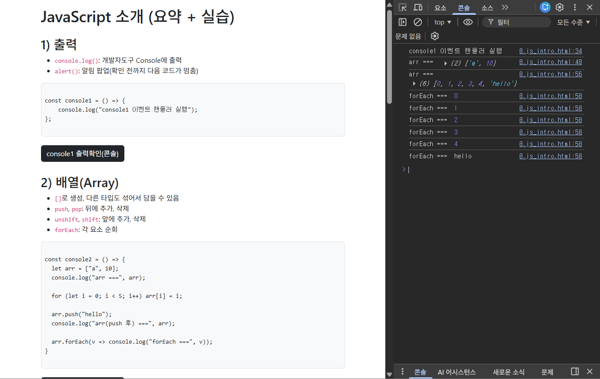The width and height of the screenshot is (600, 379).
Task: Select the 새로운 소식 drawer tab
Action: click(509, 372)
